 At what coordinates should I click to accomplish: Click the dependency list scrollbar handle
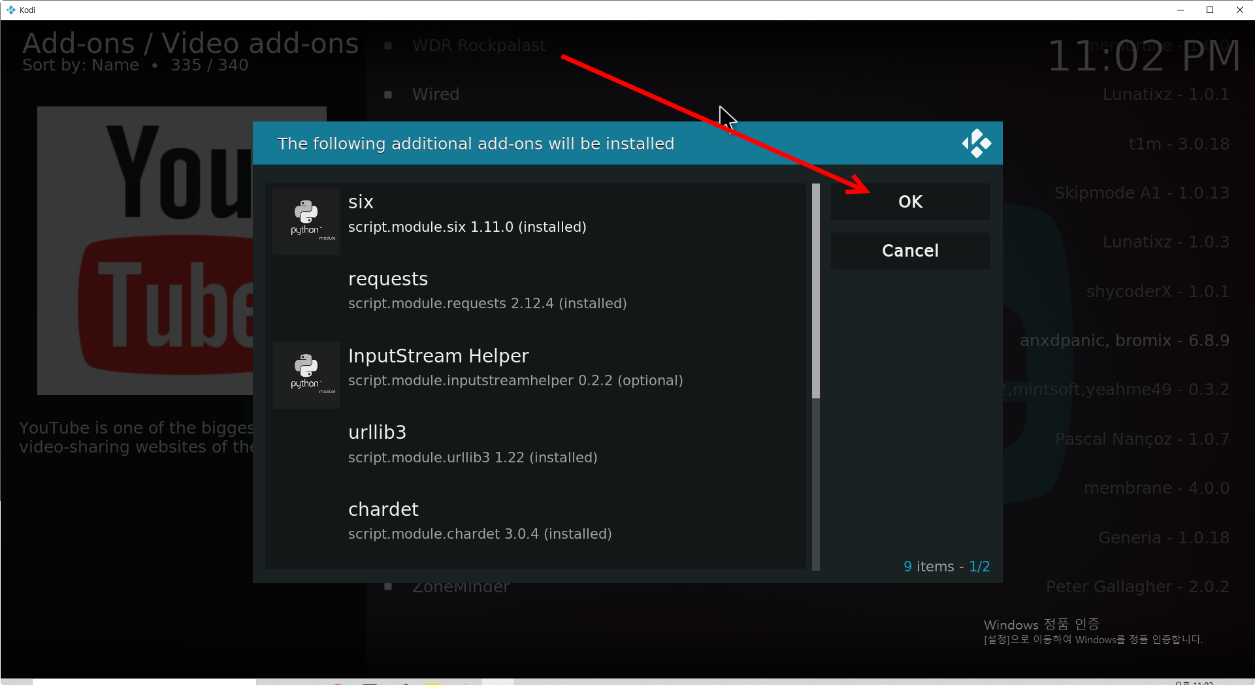[x=815, y=291]
